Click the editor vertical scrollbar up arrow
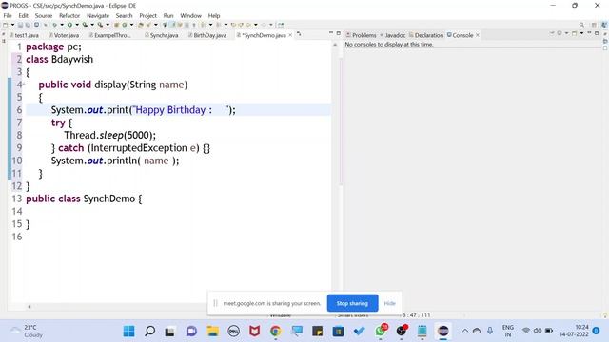The height and width of the screenshot is (342, 609). pos(335,45)
